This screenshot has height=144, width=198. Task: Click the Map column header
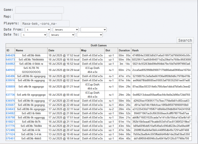click(92, 50)
